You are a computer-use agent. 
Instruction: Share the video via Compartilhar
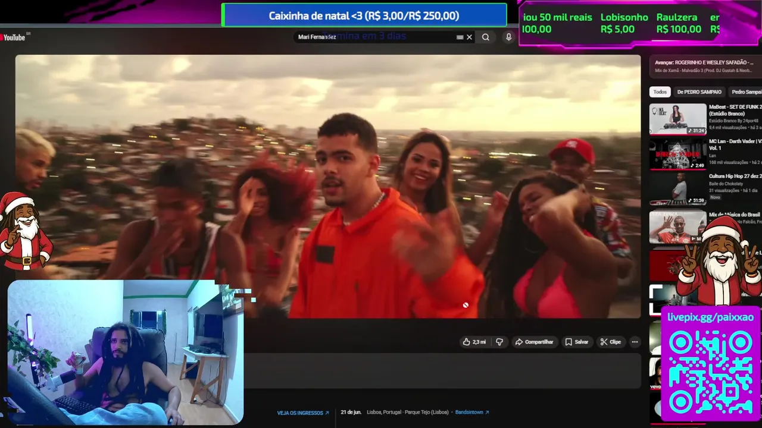535,342
